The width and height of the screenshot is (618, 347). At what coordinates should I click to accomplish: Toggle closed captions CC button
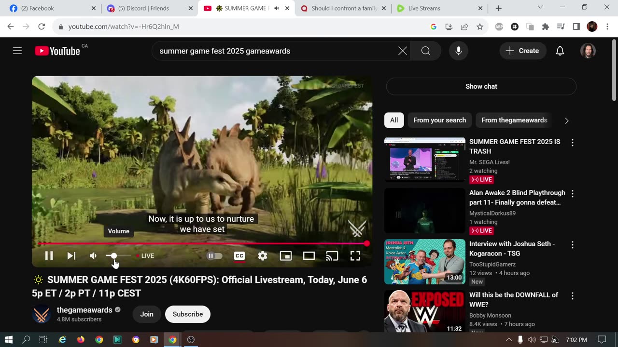tap(239, 256)
